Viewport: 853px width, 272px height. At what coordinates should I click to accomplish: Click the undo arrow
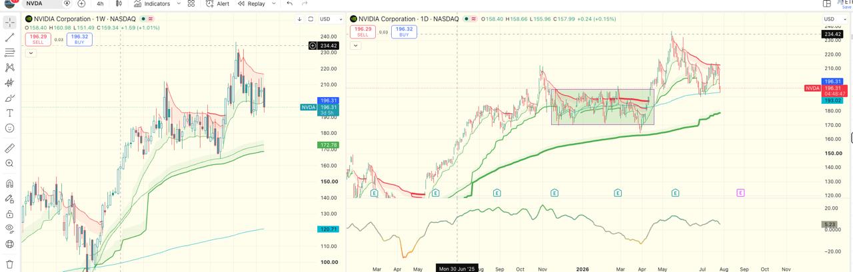click(x=289, y=4)
